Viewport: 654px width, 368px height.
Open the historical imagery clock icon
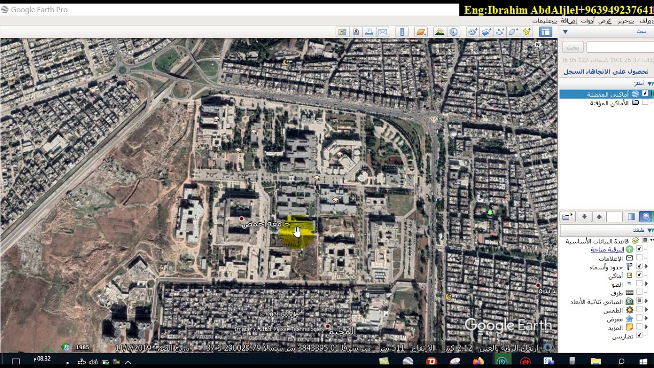coord(453,32)
